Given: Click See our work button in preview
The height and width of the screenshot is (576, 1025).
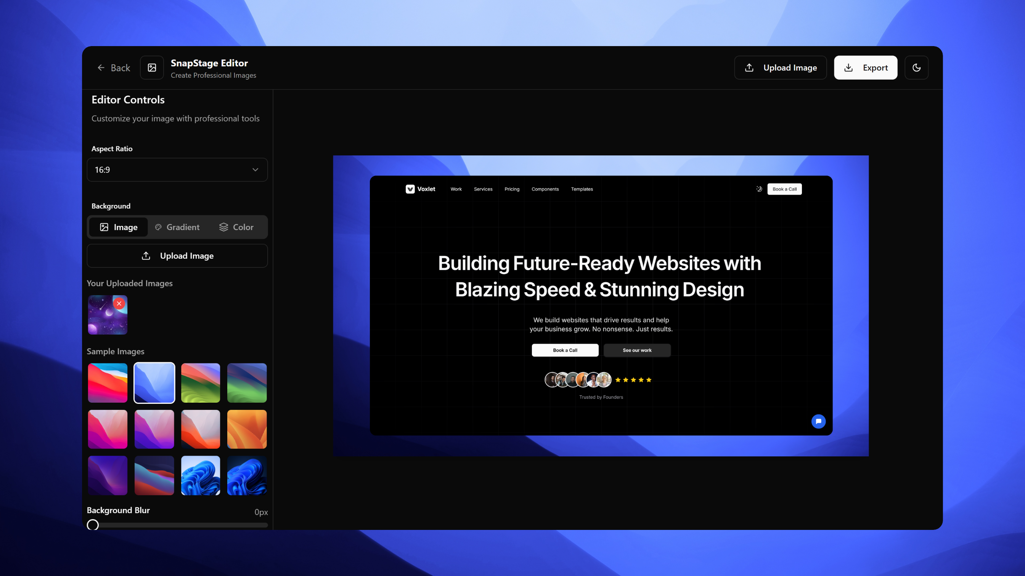Looking at the screenshot, I should point(637,350).
